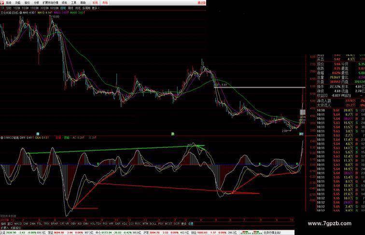Select the KDJ indicator tab
The height and width of the screenshot is (235, 365).
click(125, 223)
